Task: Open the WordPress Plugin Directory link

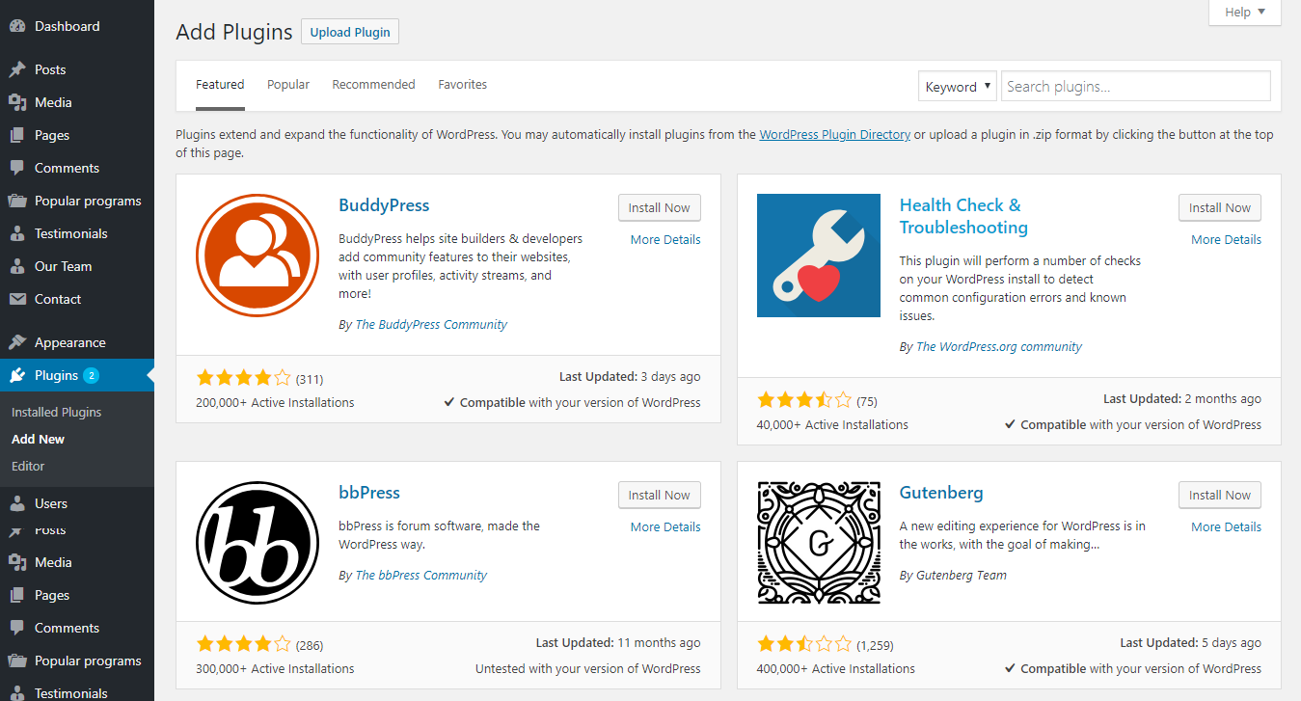Action: [834, 135]
